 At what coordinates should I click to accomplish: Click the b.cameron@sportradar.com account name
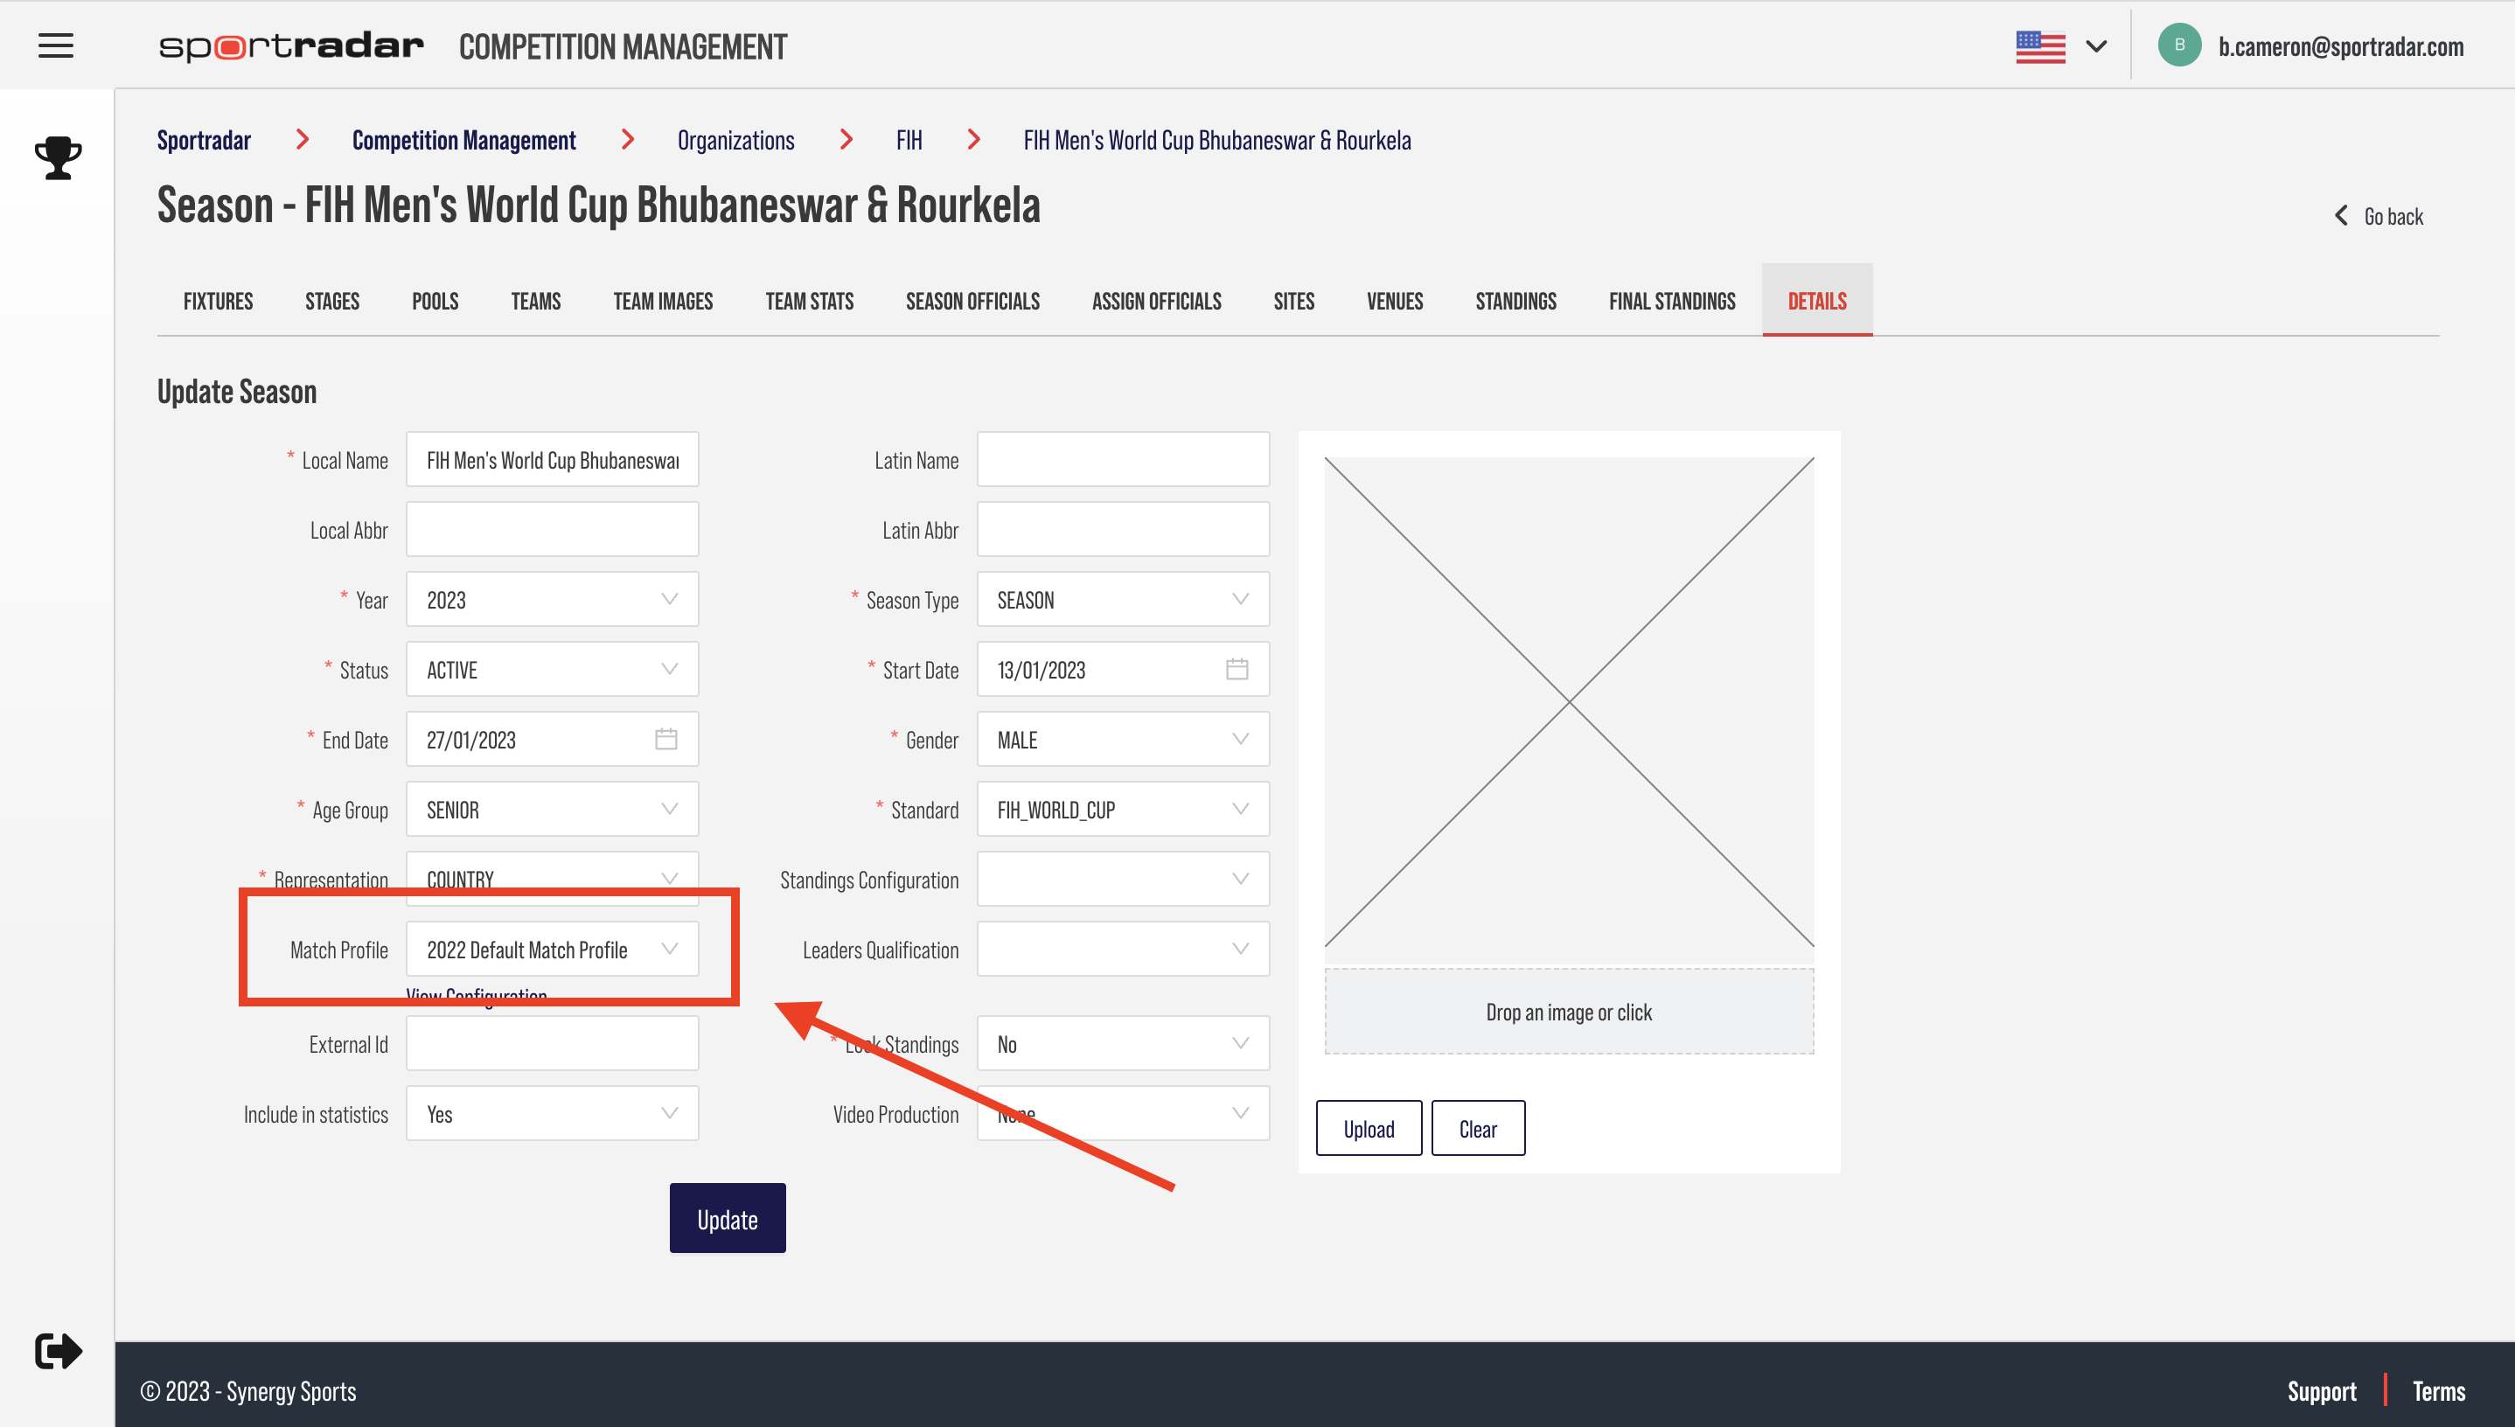click(x=2340, y=46)
